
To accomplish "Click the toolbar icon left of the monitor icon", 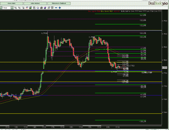I will click(x=49, y=8).
